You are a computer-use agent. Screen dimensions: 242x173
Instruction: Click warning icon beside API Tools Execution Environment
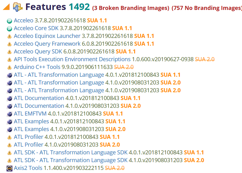click(9, 59)
